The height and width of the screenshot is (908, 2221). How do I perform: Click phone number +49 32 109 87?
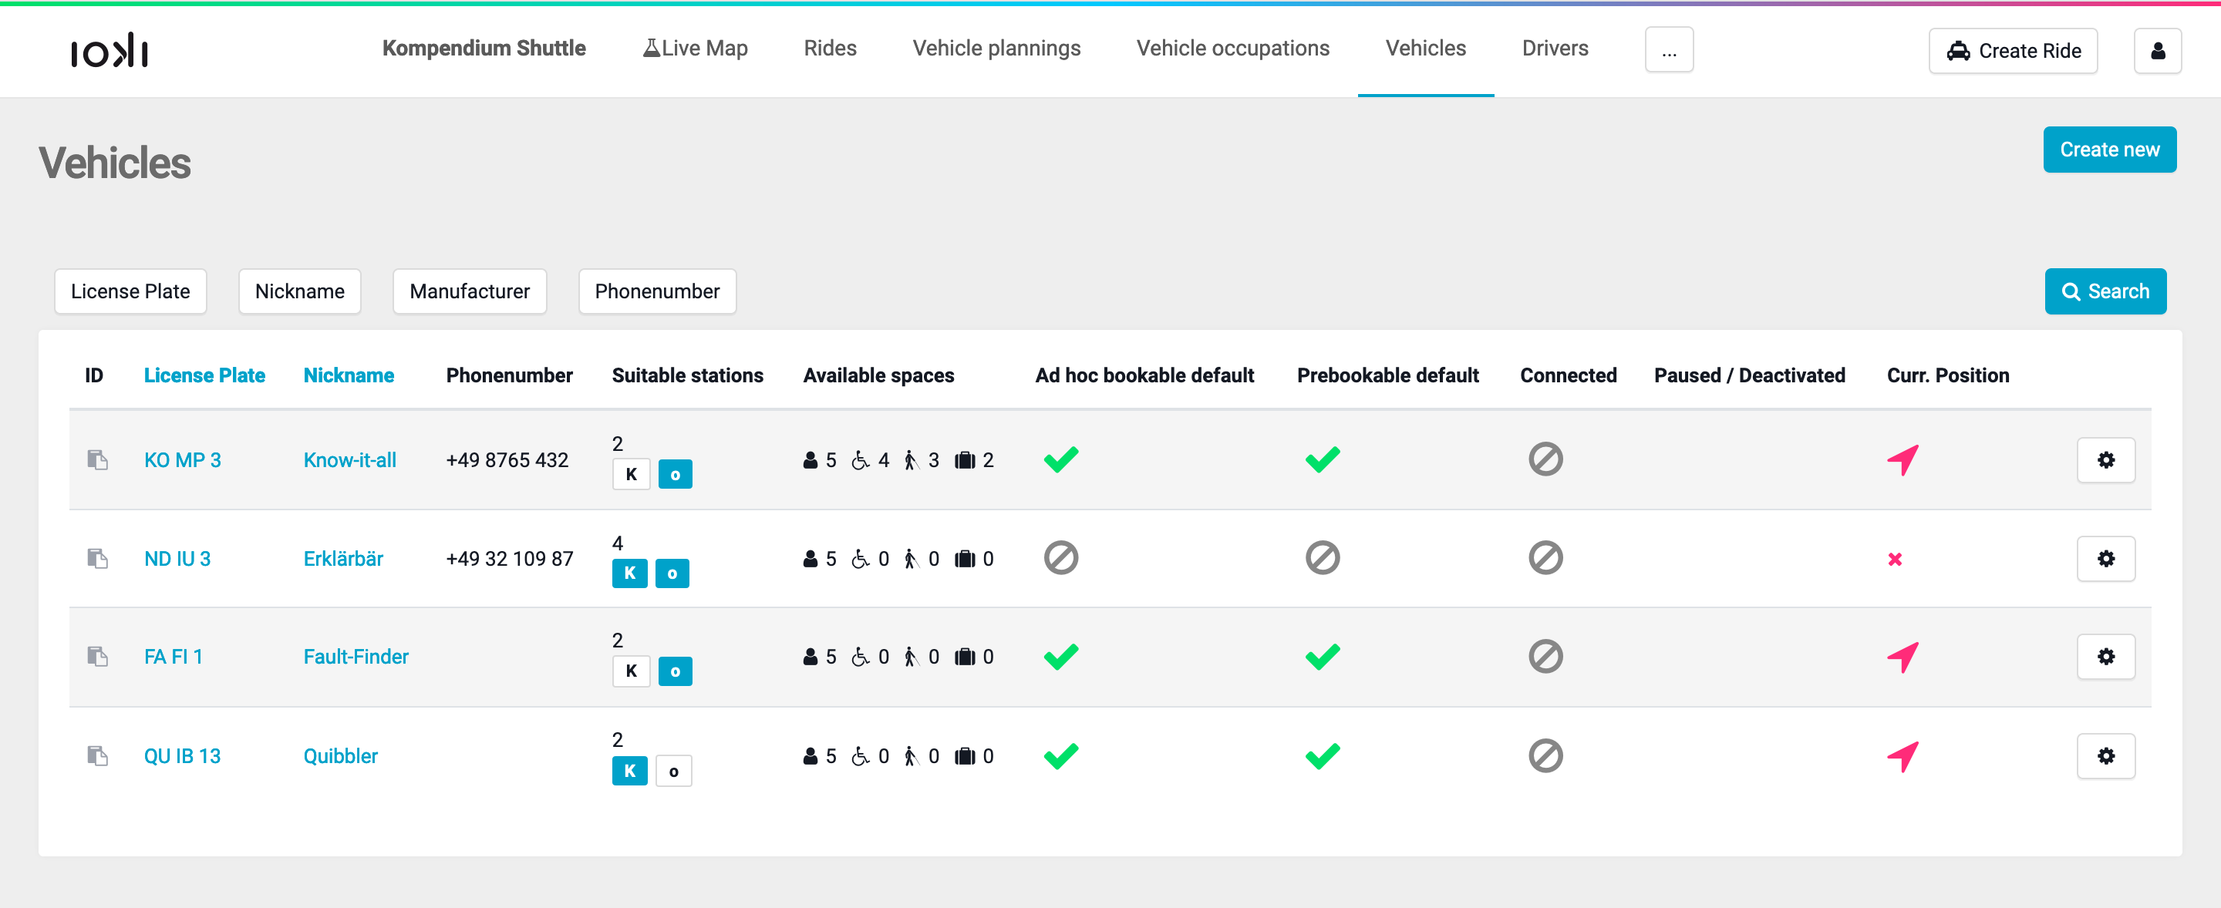pos(510,558)
